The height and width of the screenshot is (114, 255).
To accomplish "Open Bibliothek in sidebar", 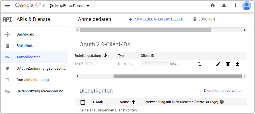I will (x=24, y=45).
